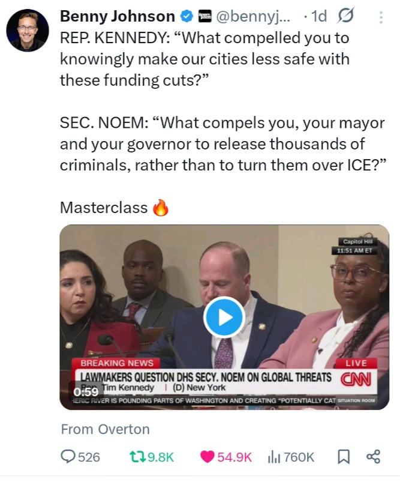Click the blue verified checkmark badge
Image resolution: width=400 pixels, height=485 pixels.
[187, 16]
